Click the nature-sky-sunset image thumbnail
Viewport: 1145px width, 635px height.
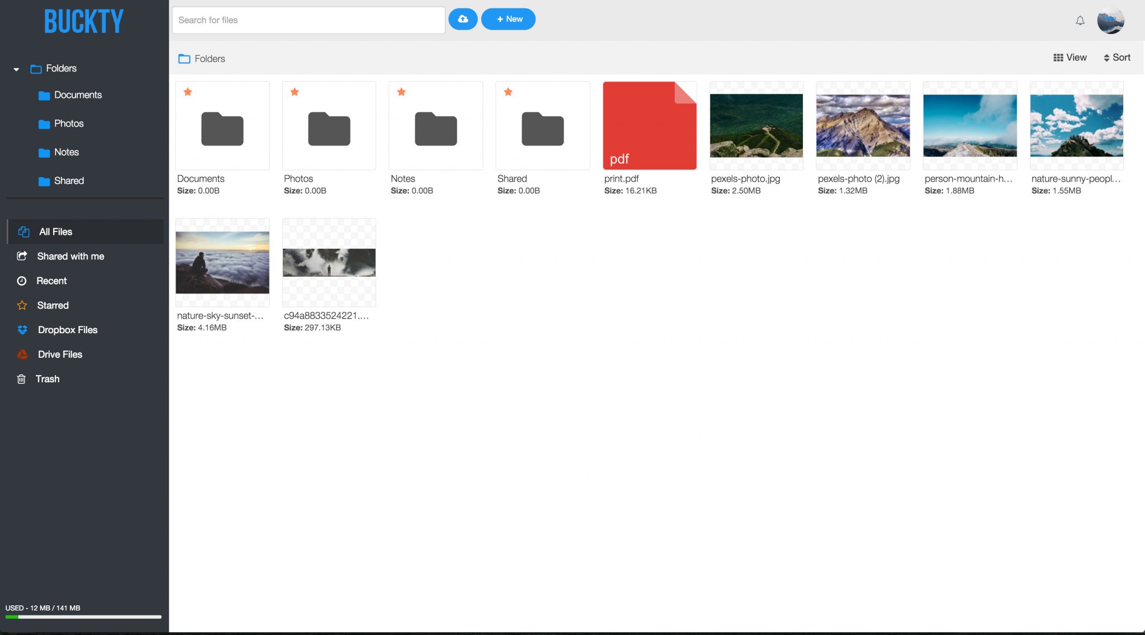(x=222, y=262)
